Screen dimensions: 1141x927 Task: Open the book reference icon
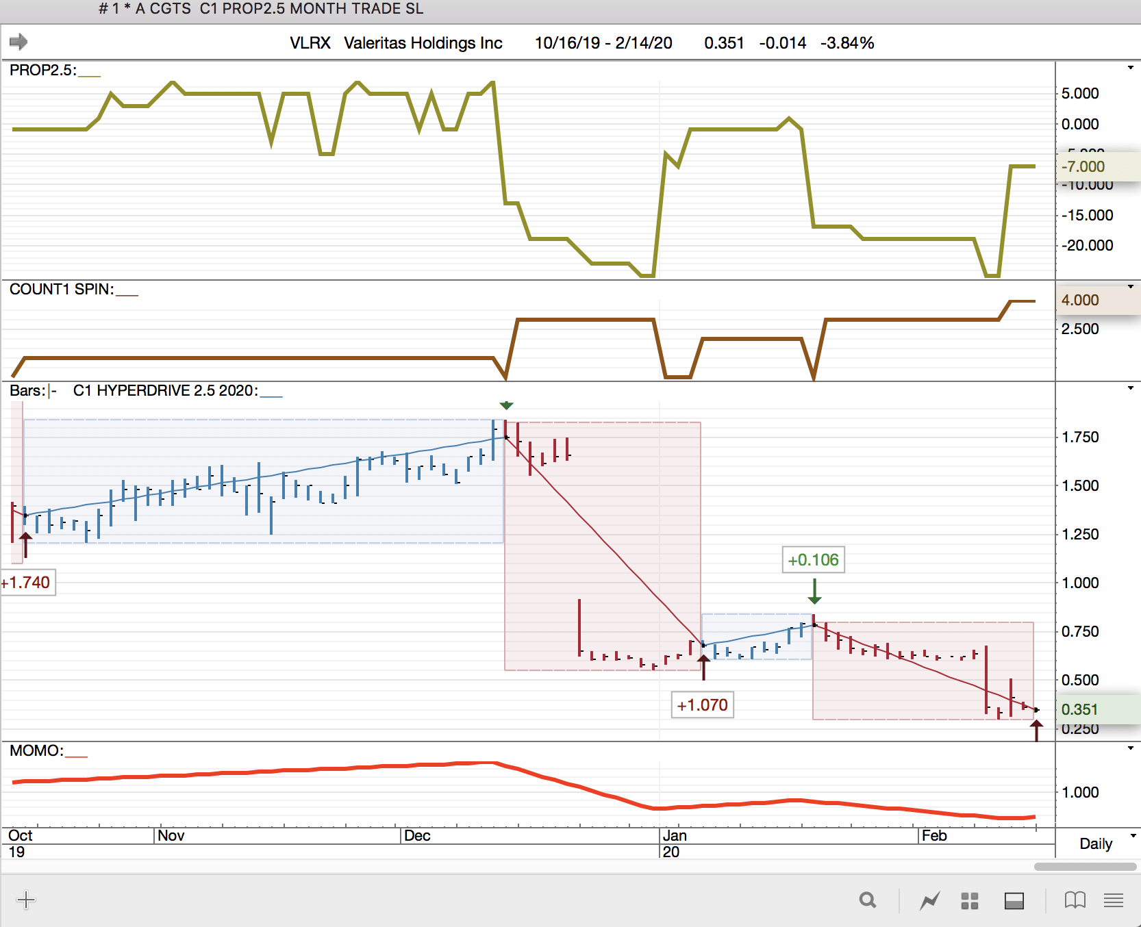coord(1075,900)
